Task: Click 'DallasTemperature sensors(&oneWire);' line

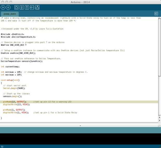Action: pos(22,61)
